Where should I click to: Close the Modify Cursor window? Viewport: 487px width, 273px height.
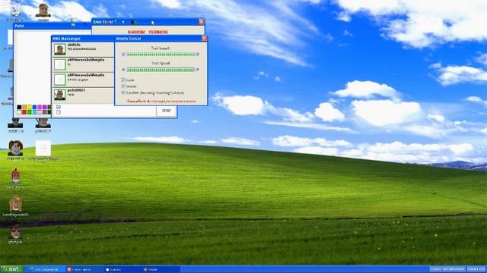[204, 39]
